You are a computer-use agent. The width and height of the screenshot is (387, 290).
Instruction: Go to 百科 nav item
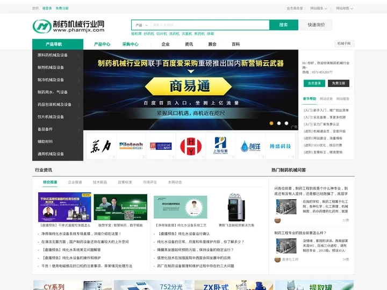pyautogui.click(x=236, y=45)
